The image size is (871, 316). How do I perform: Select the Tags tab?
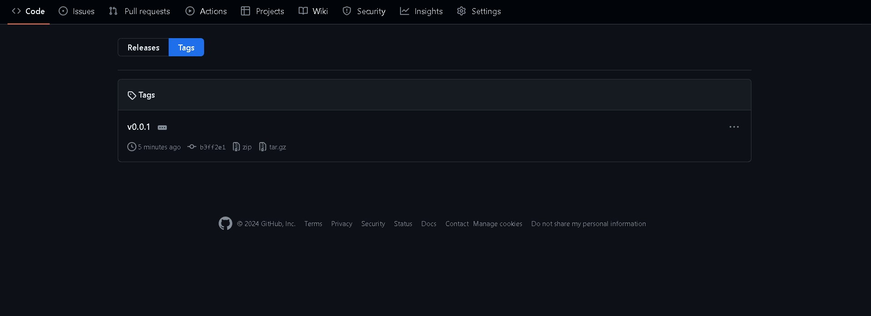[x=186, y=48]
